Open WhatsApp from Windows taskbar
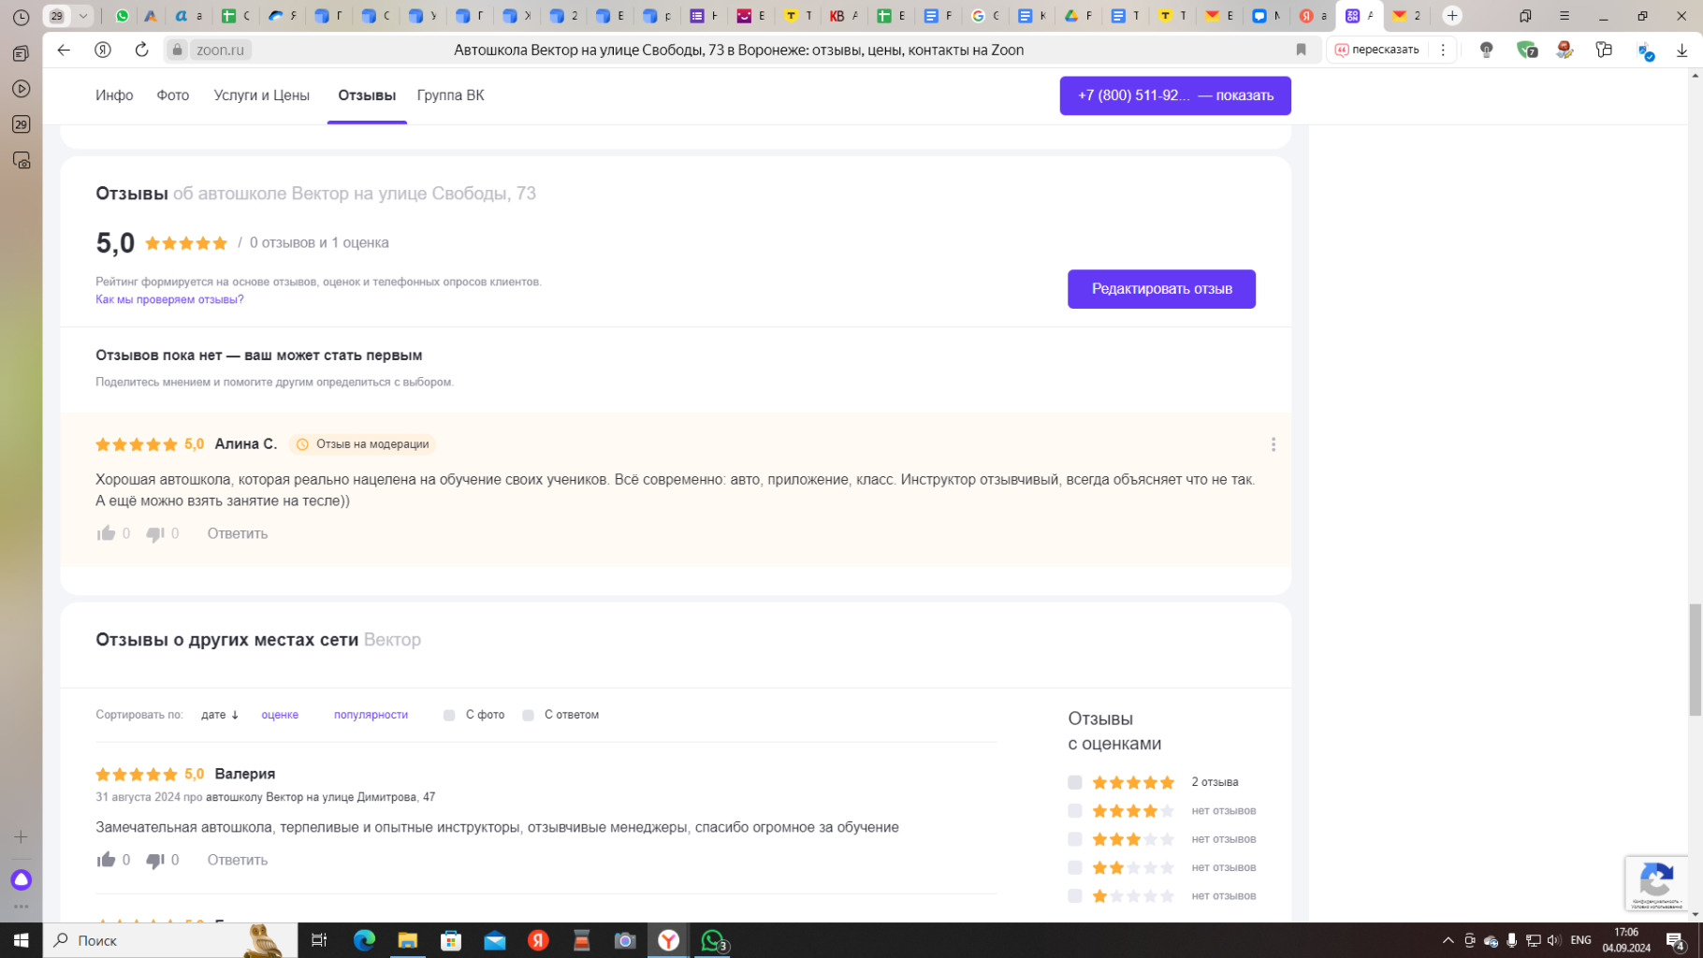The image size is (1703, 958). coord(713,940)
